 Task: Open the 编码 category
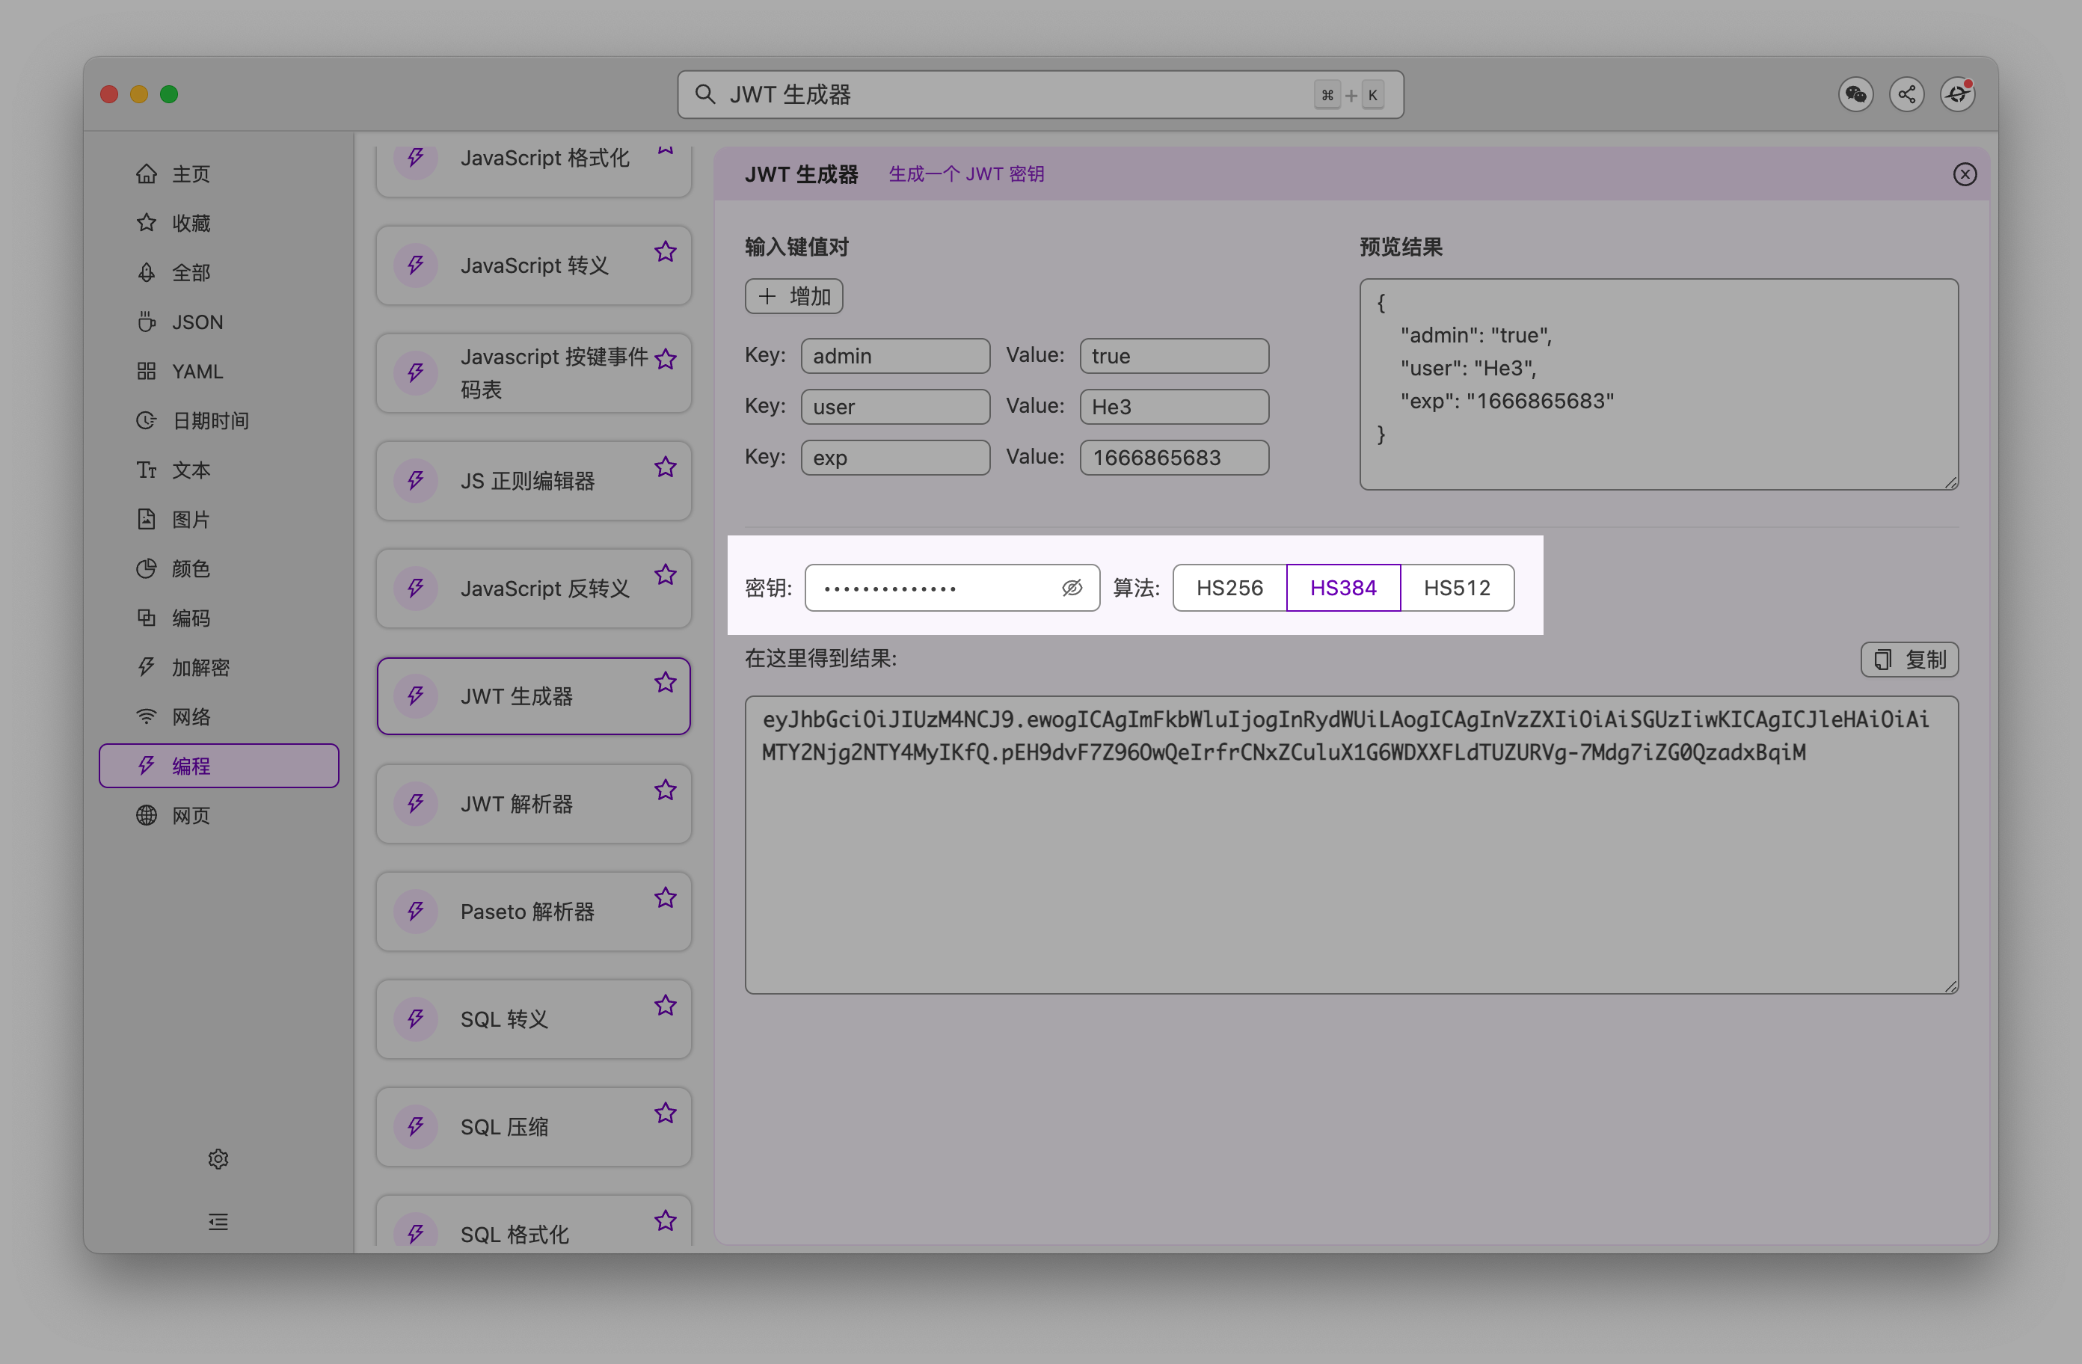pos(218,618)
